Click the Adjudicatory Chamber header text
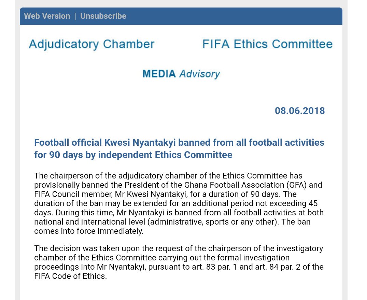 (x=91, y=44)
